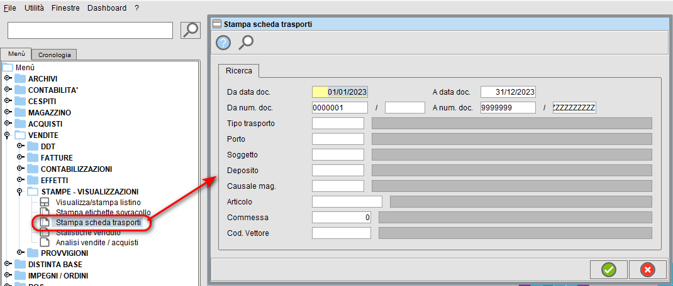673x286 pixels.
Task: Expand the DISTINTA BASE tree node
Action: (x=8, y=264)
